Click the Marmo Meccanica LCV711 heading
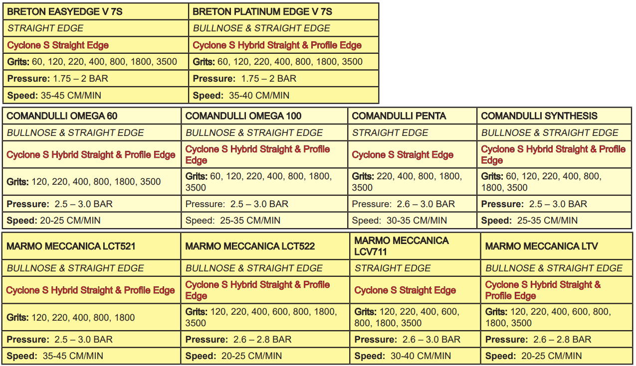The height and width of the screenshot is (366, 636). 402,246
